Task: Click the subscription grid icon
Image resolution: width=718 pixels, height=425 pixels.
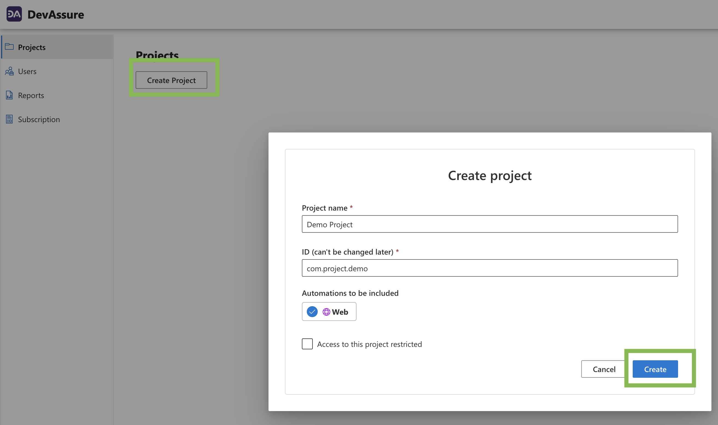Action: click(x=8, y=119)
